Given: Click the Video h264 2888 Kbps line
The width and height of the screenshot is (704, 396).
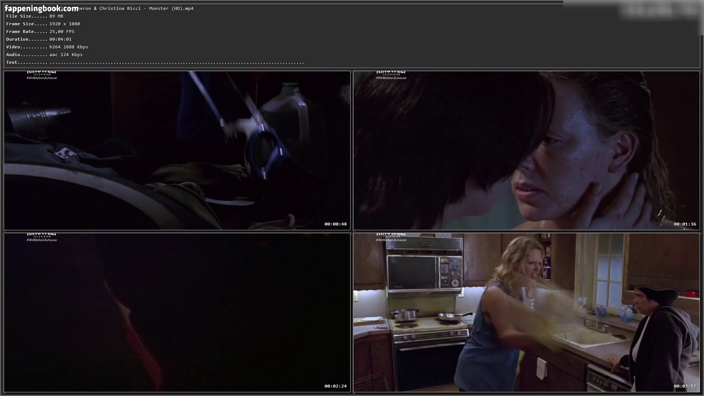Looking at the screenshot, I should [47, 47].
